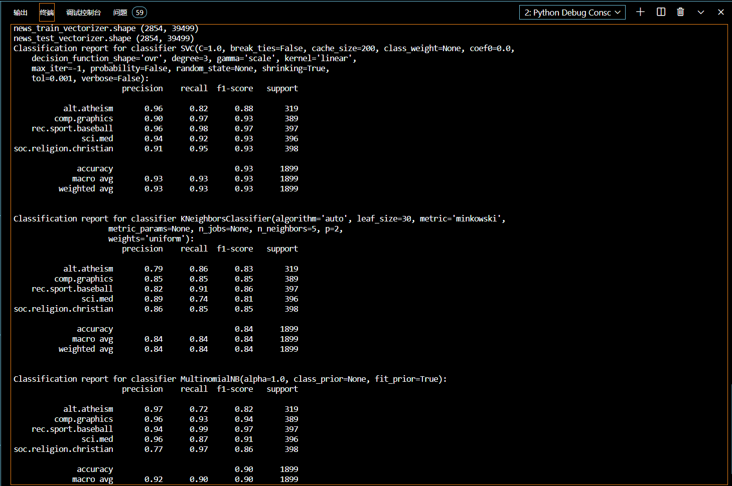The width and height of the screenshot is (732, 486).
Task: Click news_train_vectorizer.shape output line
Action: click(106, 29)
